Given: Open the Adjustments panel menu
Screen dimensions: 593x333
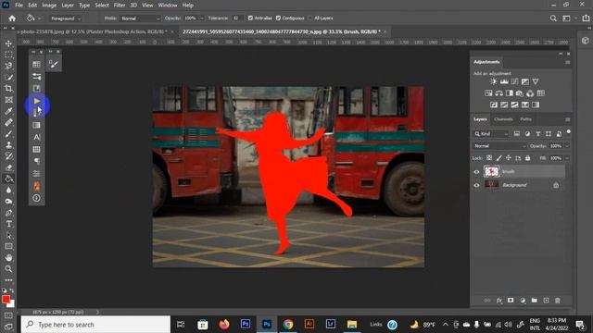Looking at the screenshot, I should coord(568,62).
